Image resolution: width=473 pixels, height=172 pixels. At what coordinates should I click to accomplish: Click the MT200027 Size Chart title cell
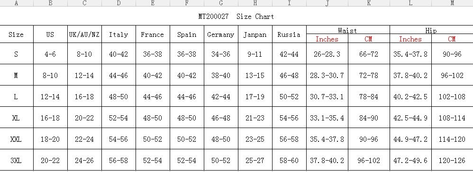point(236,16)
